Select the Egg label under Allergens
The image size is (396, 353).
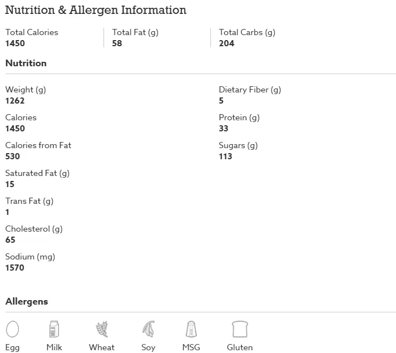(x=12, y=347)
